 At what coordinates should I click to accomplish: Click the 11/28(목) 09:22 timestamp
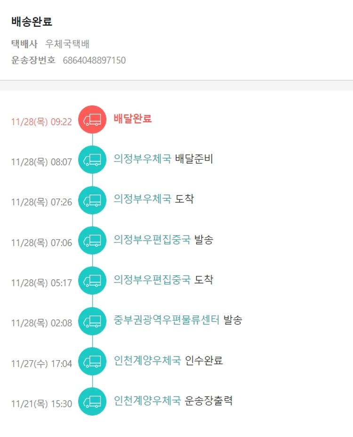click(x=41, y=122)
